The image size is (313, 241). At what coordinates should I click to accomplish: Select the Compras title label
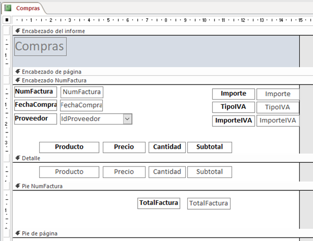pos(40,46)
